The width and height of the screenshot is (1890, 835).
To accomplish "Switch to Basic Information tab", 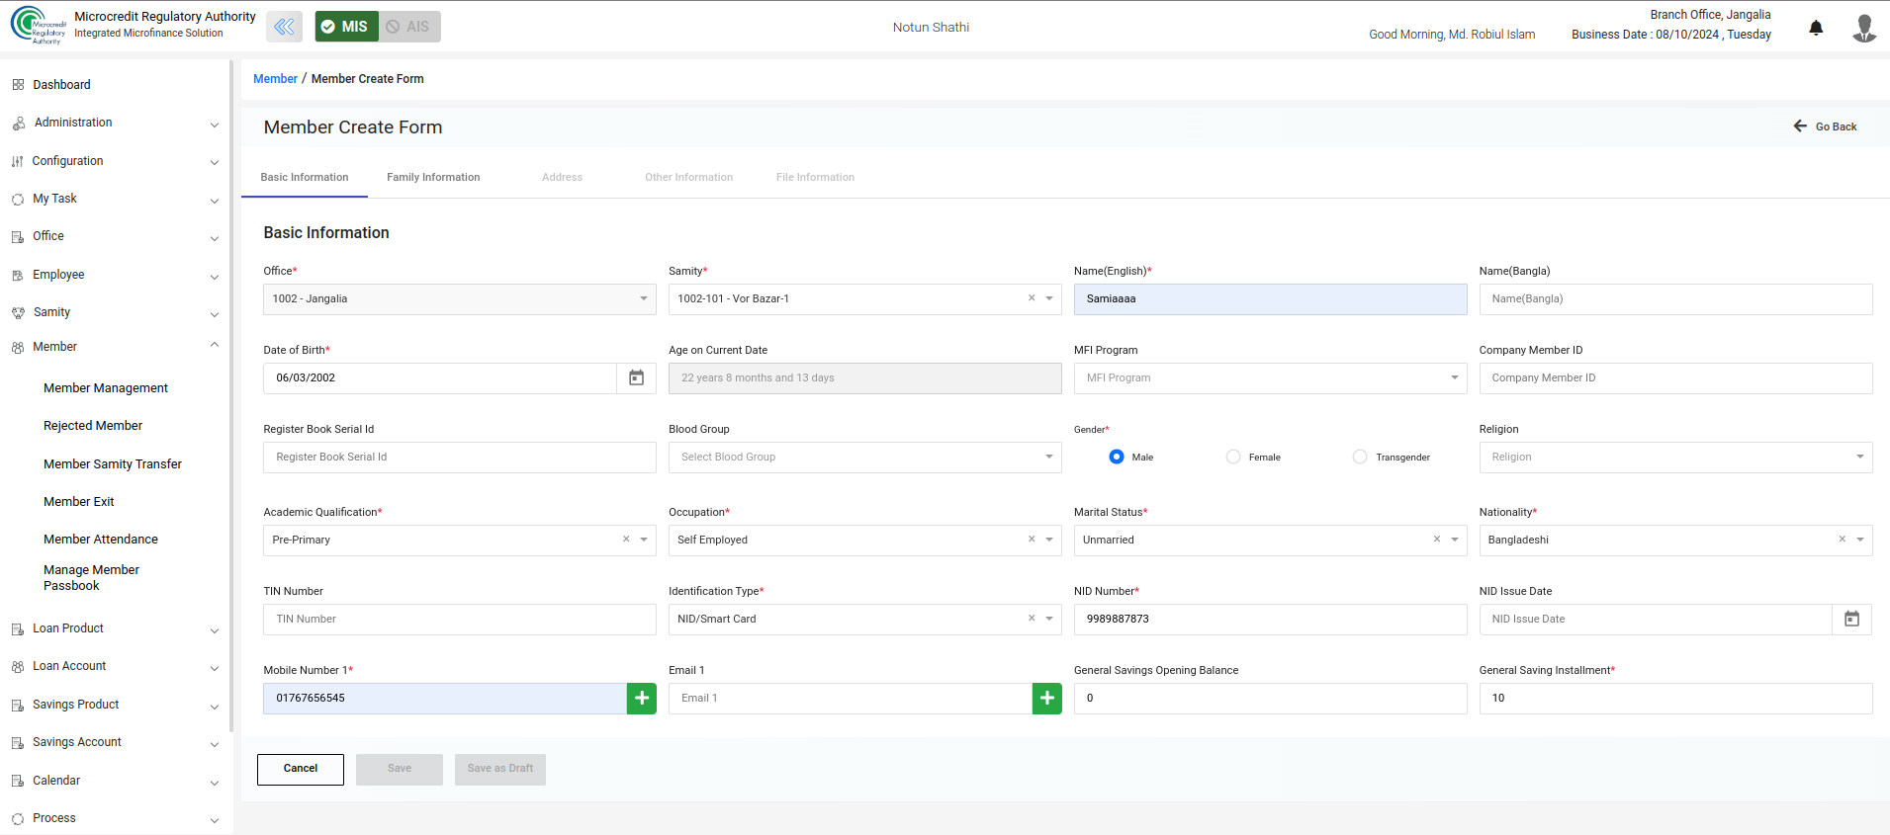I will coord(305,178).
